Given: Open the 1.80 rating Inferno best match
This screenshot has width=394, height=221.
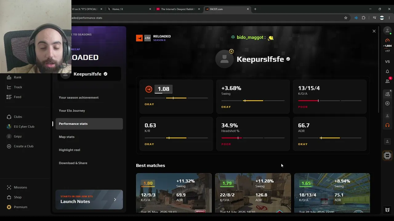Looking at the screenshot, I should coord(174,193).
